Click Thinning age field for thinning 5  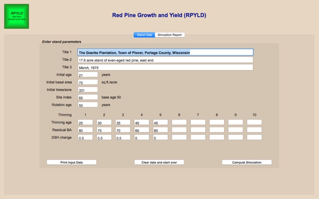pyautogui.click(x=161, y=122)
